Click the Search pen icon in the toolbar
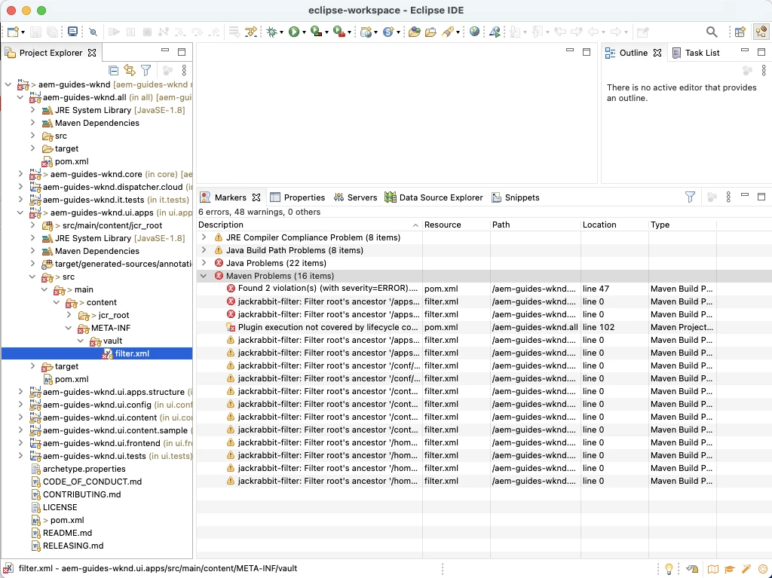 pos(448,32)
